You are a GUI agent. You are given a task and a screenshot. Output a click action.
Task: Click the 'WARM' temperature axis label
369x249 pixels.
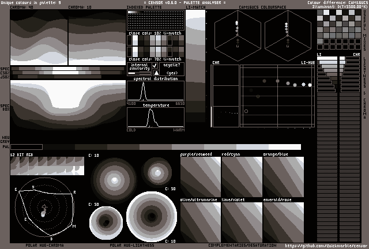coord(179,130)
